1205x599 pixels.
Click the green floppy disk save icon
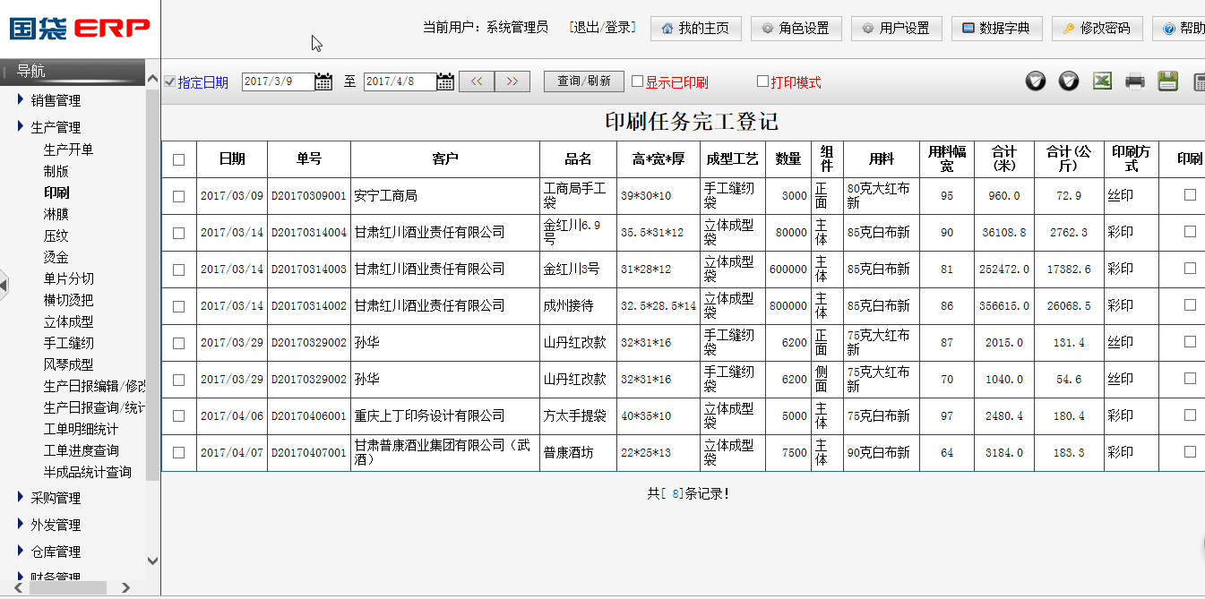pos(1167,81)
